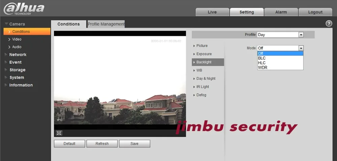Expand the Storage section
This screenshot has height=161, width=337.
17,70
